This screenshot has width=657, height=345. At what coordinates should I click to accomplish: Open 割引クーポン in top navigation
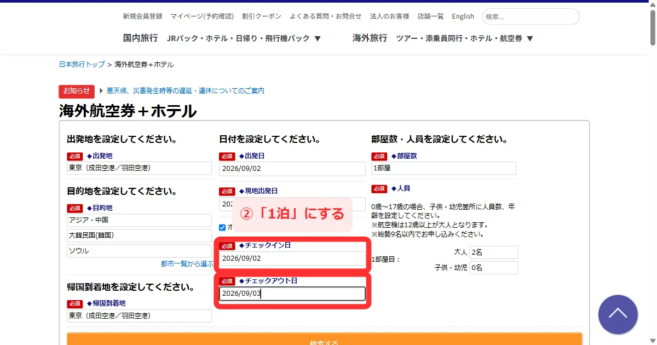click(262, 16)
